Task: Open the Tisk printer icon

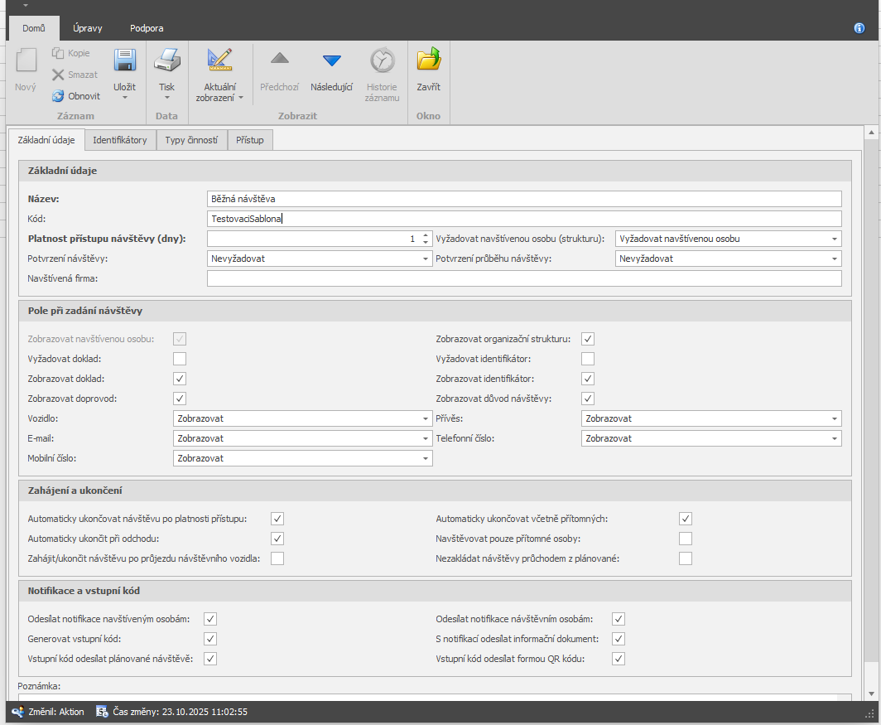Action: click(167, 60)
